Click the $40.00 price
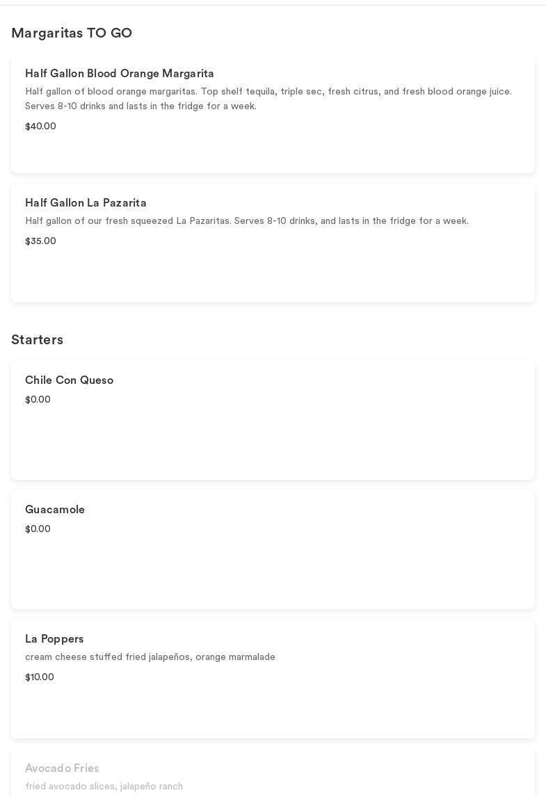546x797 pixels. (x=40, y=127)
